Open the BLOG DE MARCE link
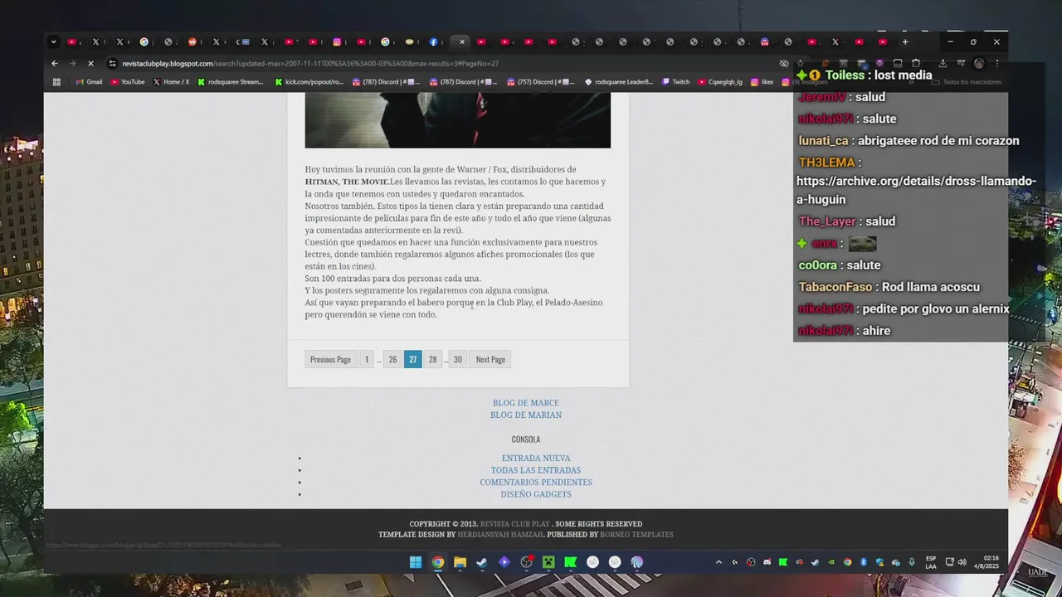 (526, 403)
